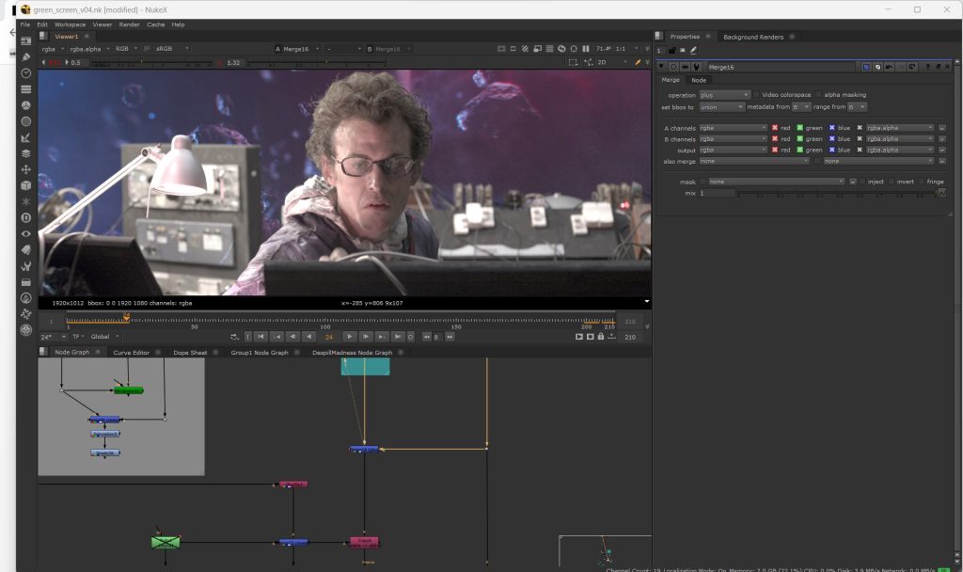Click the mix value input field
The width and height of the screenshot is (963, 572).
(717, 193)
